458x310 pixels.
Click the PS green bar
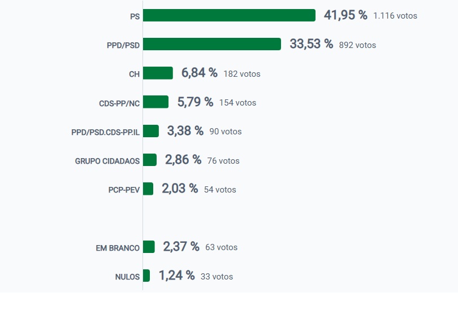229,15
